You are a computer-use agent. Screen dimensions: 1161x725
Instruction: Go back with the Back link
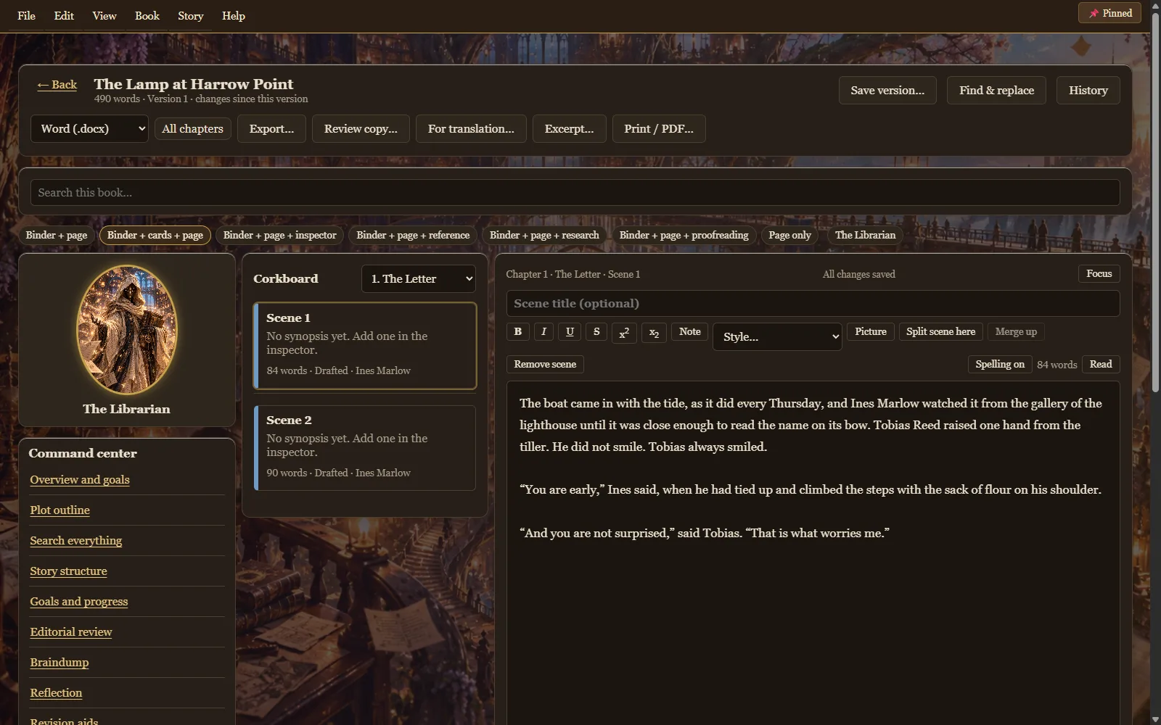point(57,85)
